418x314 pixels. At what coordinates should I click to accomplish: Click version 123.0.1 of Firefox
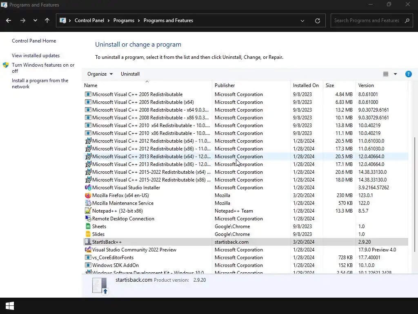coord(365,195)
